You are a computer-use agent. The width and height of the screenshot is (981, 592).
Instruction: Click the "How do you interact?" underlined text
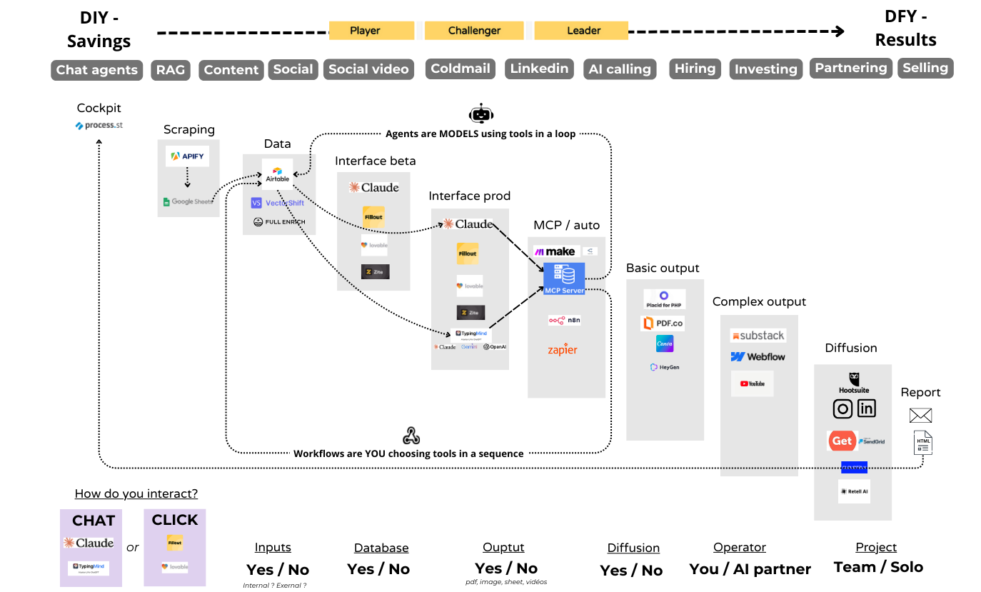(136, 493)
